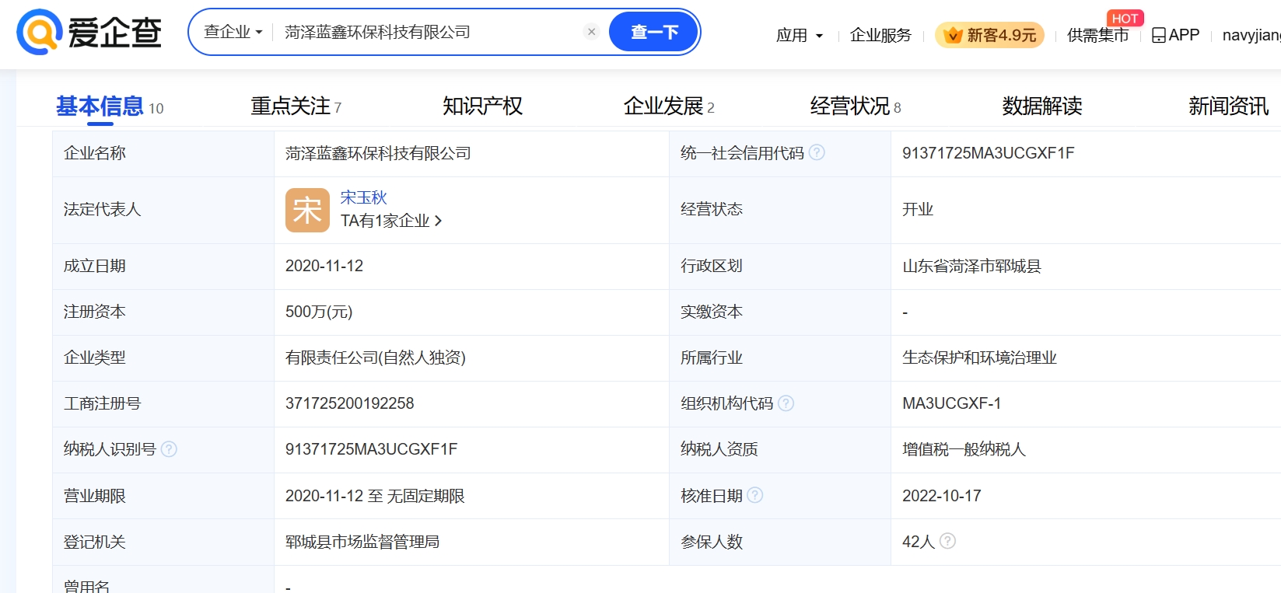Click the 登记机关 label cell
1281x593 pixels.
tap(163, 542)
